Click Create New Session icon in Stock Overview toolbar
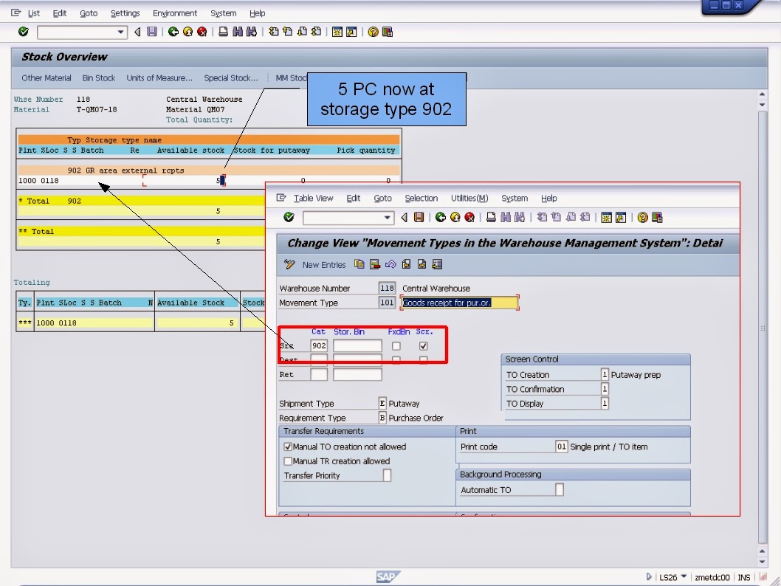Screen dimensions: 781x586 pos(337,32)
